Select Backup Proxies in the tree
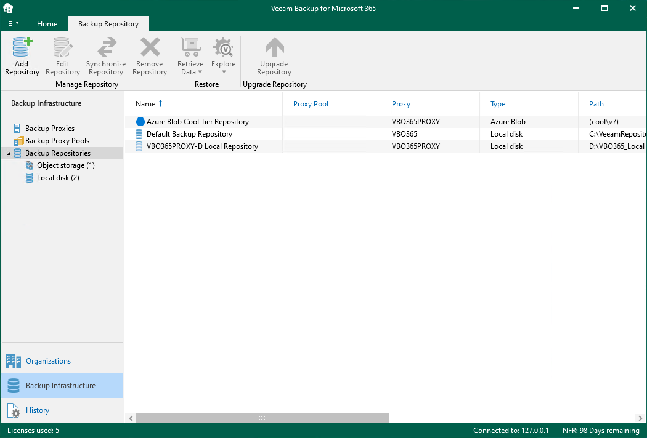The width and height of the screenshot is (647, 438). tap(50, 128)
